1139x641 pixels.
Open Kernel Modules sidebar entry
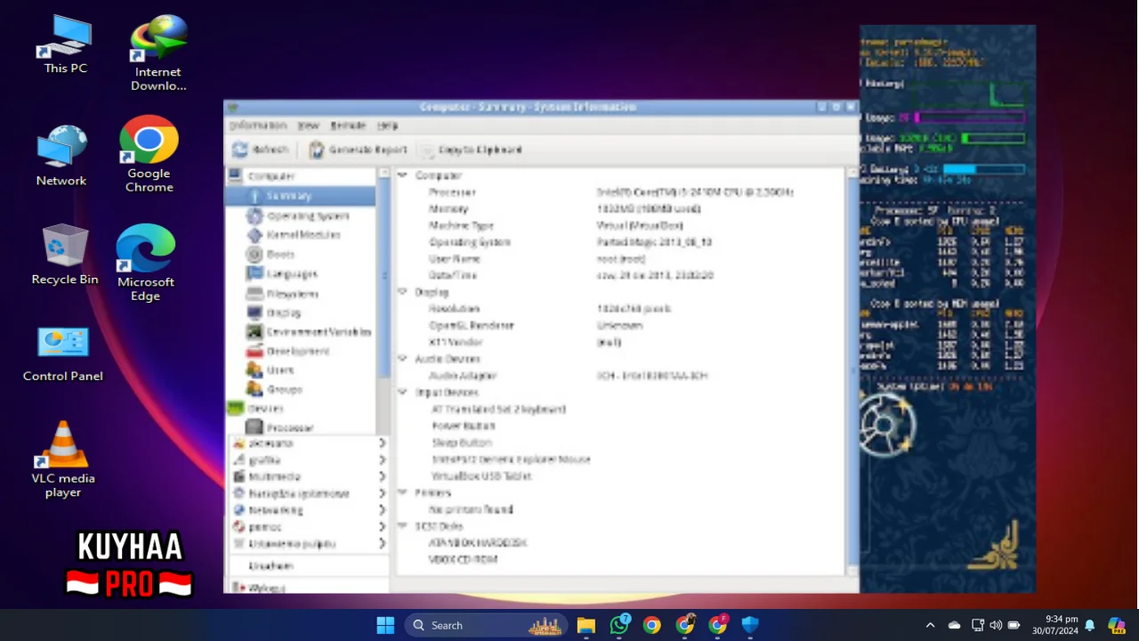(x=294, y=235)
